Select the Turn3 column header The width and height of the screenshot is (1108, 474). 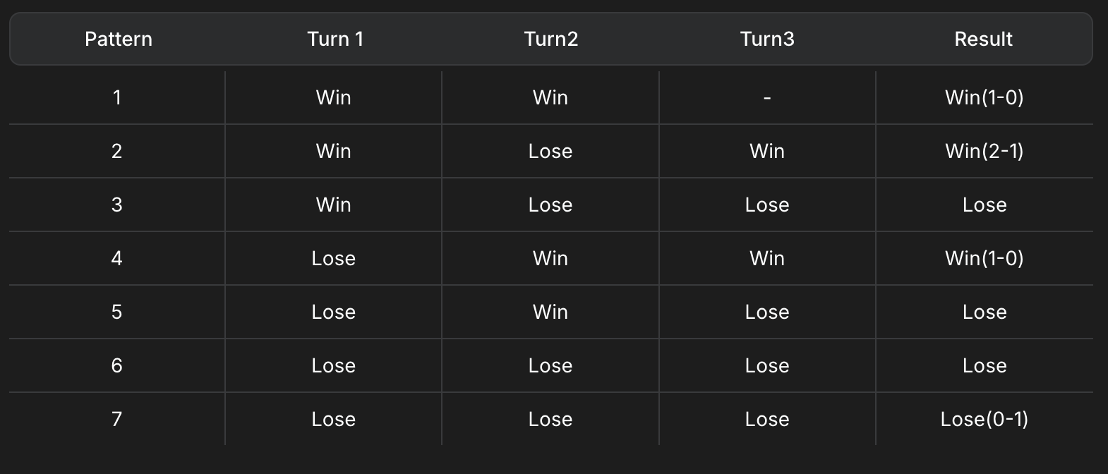767,39
